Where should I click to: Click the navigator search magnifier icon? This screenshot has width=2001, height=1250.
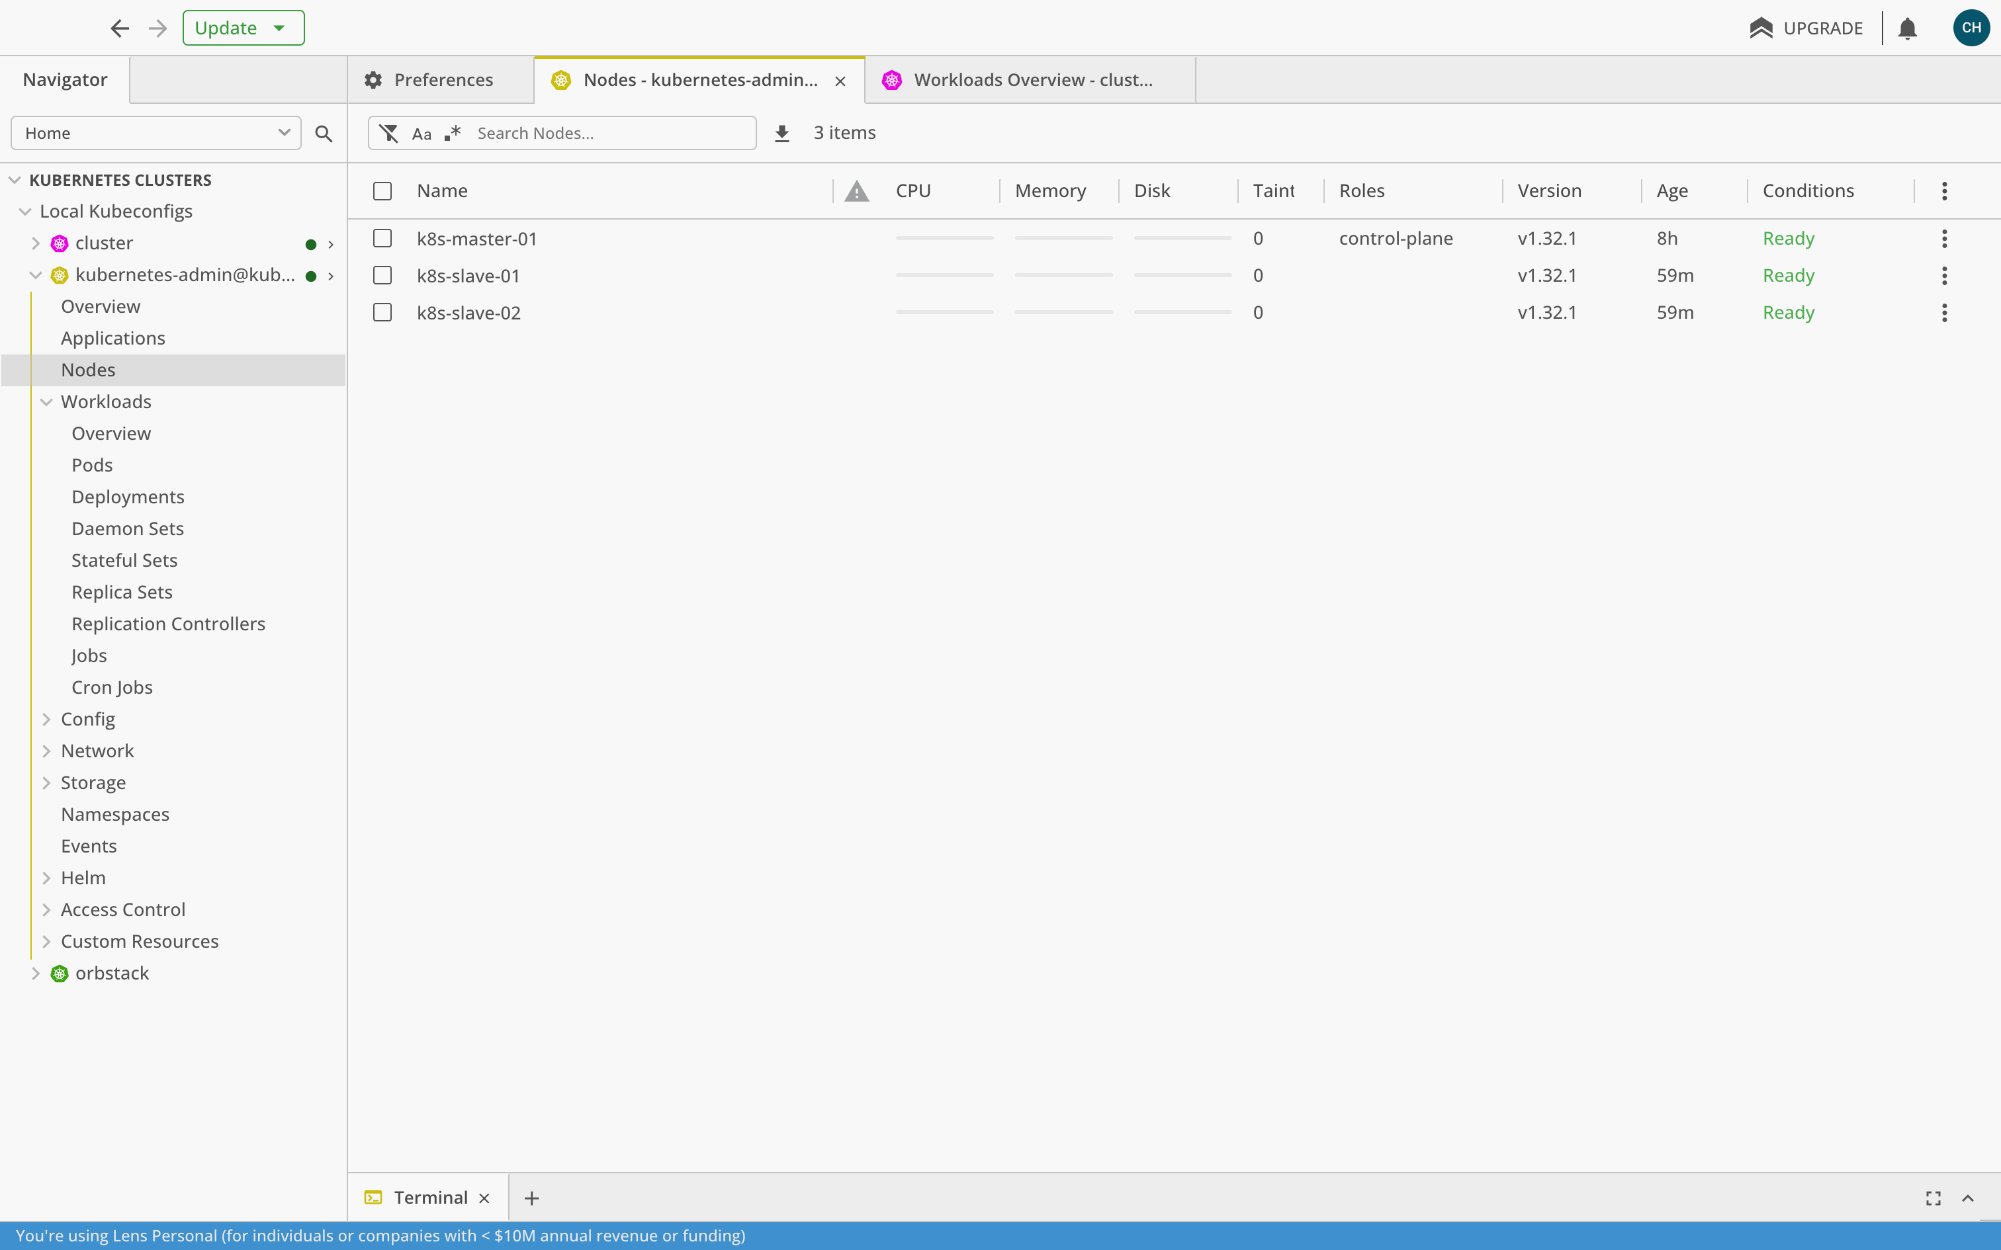point(324,133)
